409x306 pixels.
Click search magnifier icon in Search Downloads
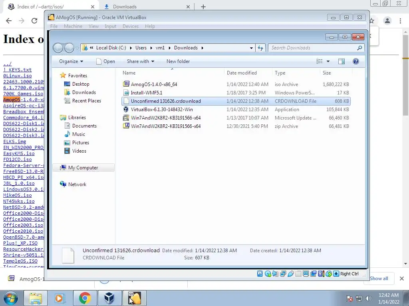point(359,48)
